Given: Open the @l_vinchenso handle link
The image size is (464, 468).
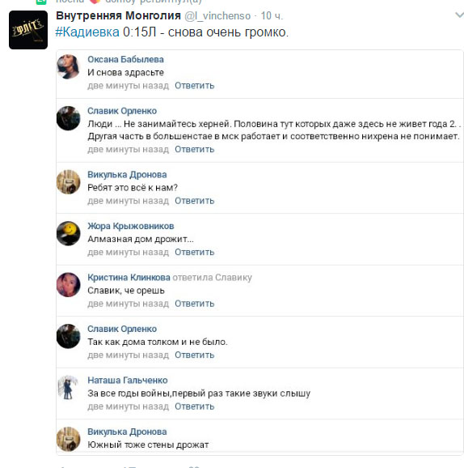Looking at the screenshot, I should pyautogui.click(x=217, y=16).
